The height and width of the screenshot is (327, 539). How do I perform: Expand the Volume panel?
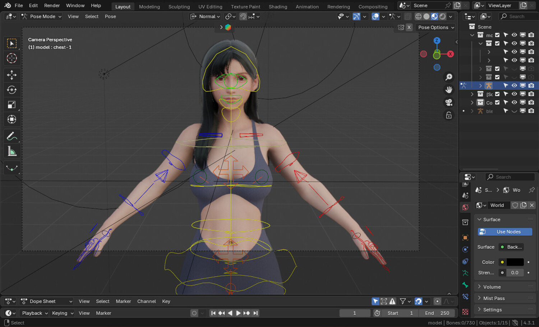pos(505,287)
